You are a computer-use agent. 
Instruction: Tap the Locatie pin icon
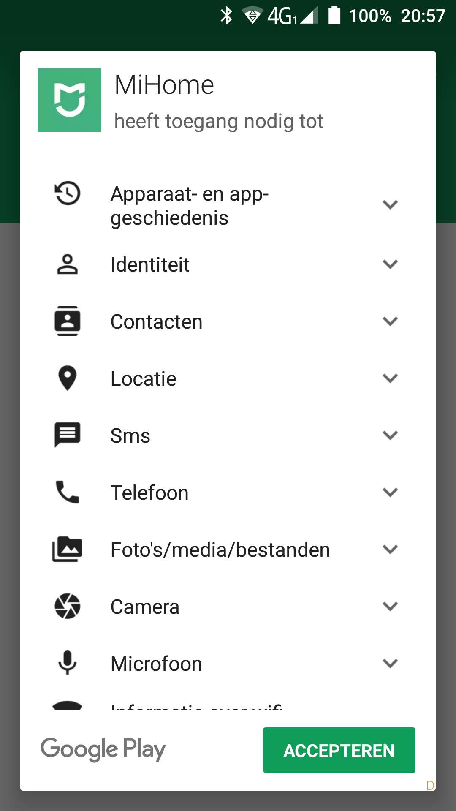click(x=68, y=378)
